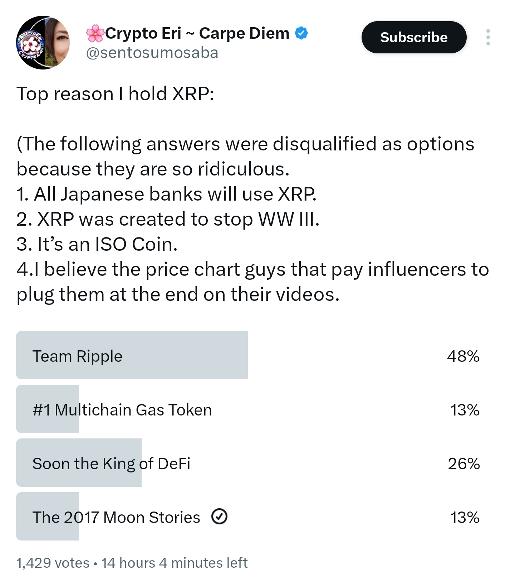Click the 14 hours 4 minutes left text
515x586 pixels.
pos(174,562)
